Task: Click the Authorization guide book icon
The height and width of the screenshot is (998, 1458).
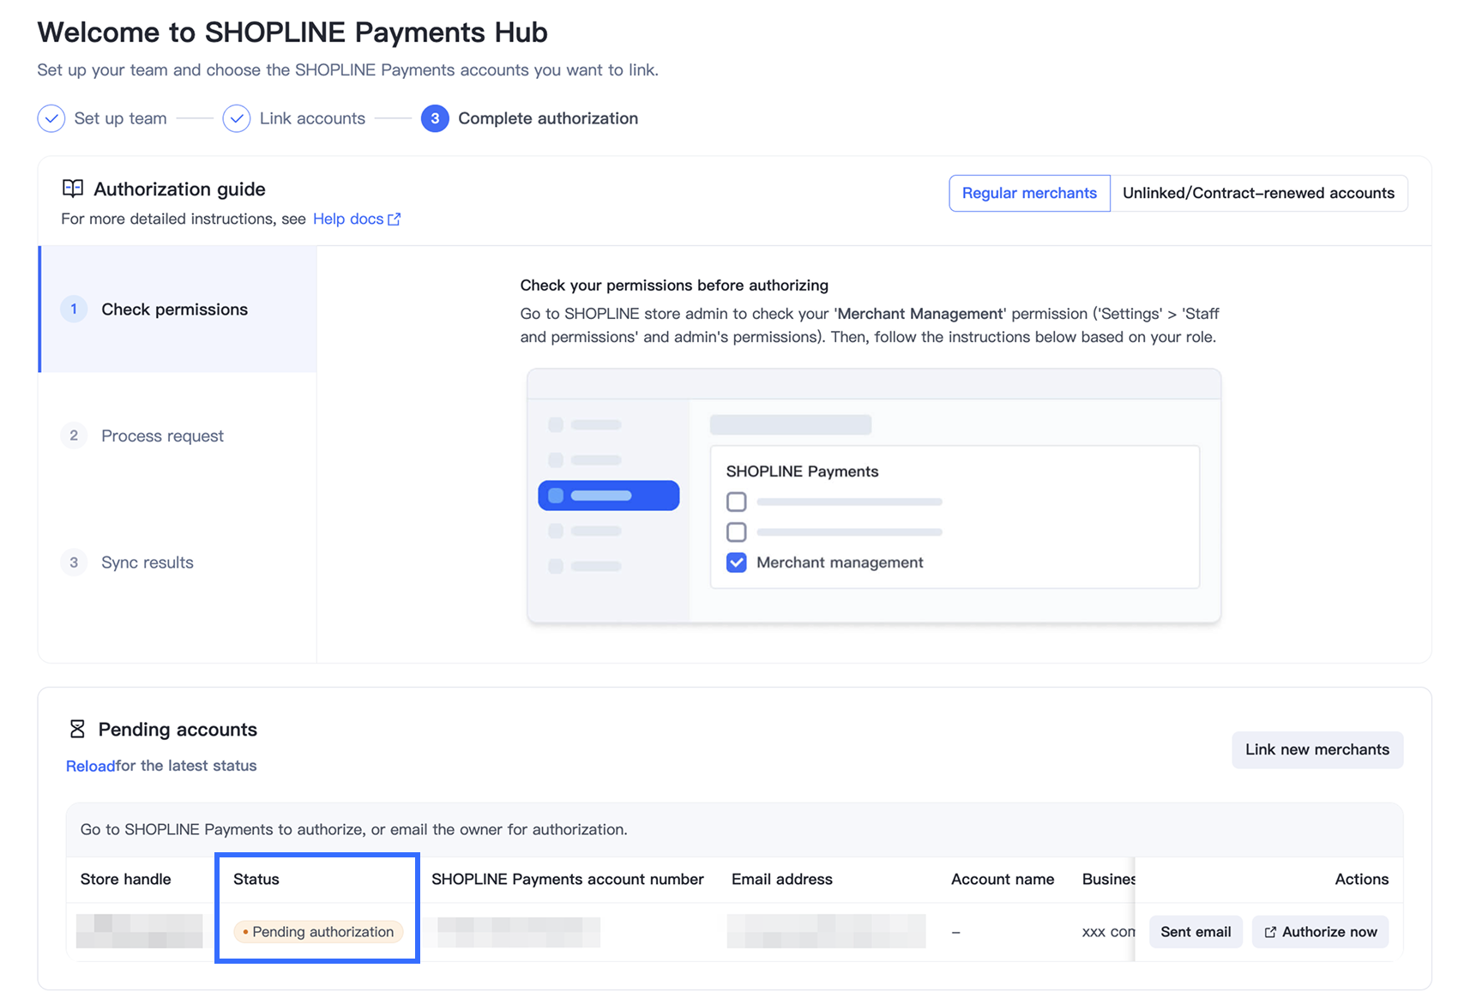Action: coord(73,189)
